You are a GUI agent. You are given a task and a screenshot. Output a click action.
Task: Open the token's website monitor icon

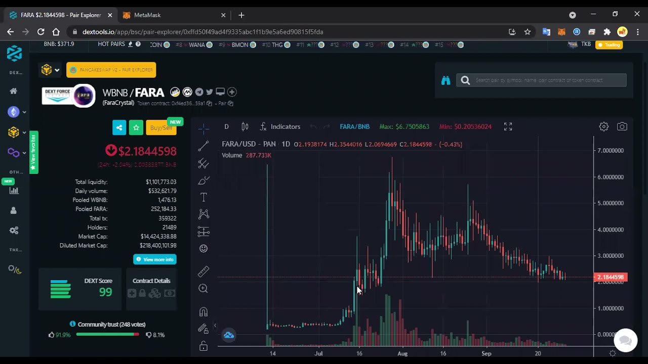tap(220, 92)
